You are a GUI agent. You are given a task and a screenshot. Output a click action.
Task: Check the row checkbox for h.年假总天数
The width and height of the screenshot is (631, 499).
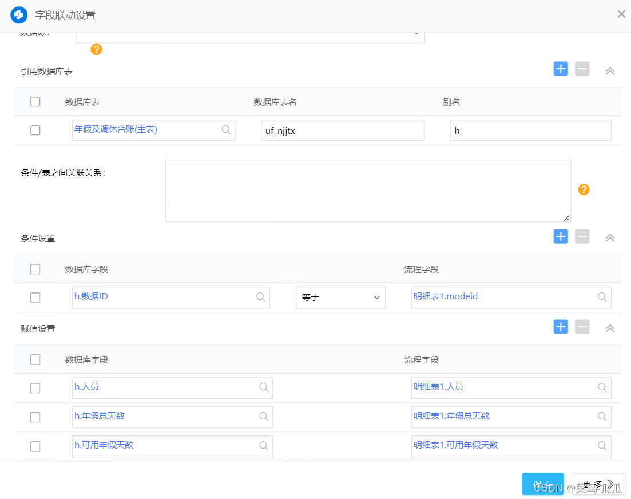click(35, 417)
